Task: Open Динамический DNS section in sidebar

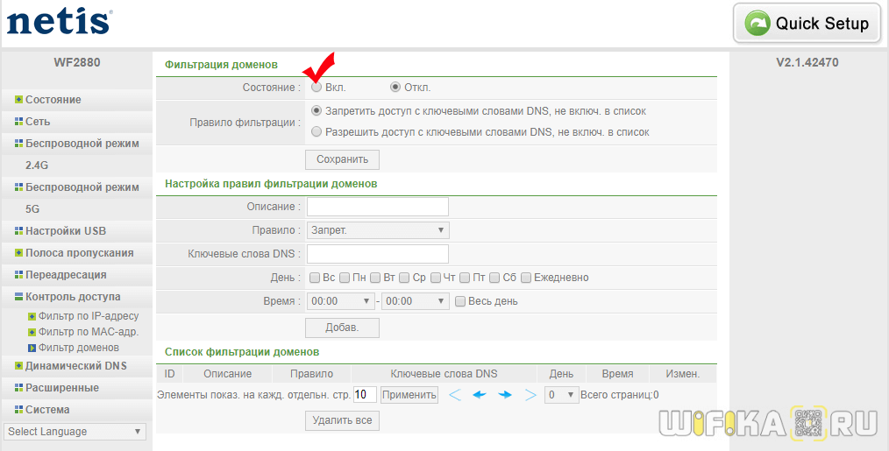Action: point(75,365)
